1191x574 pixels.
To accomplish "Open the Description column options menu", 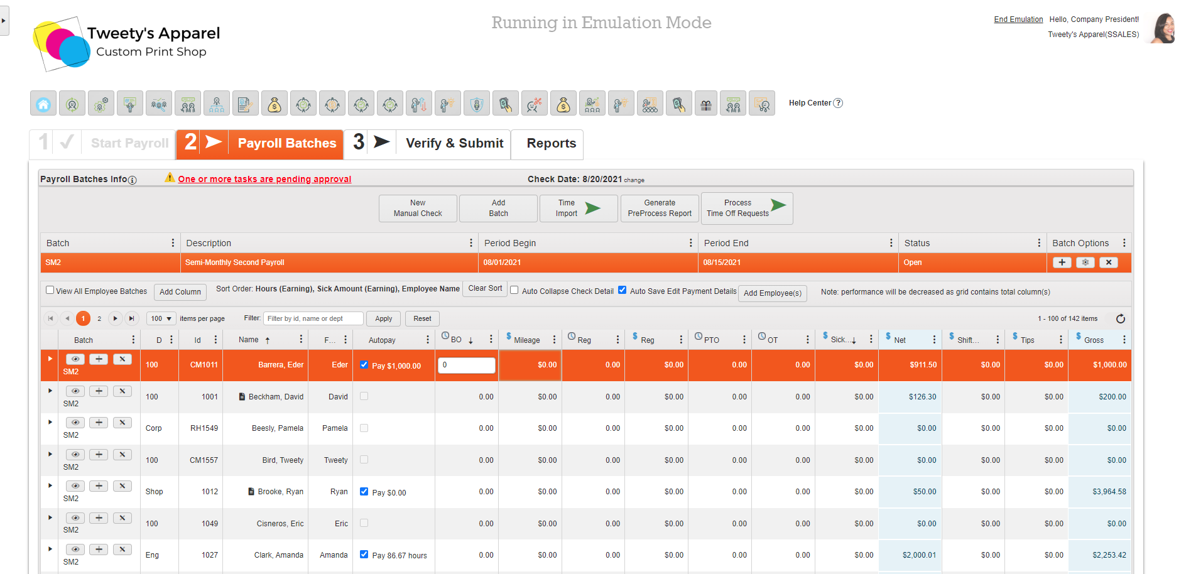I will (x=471, y=243).
